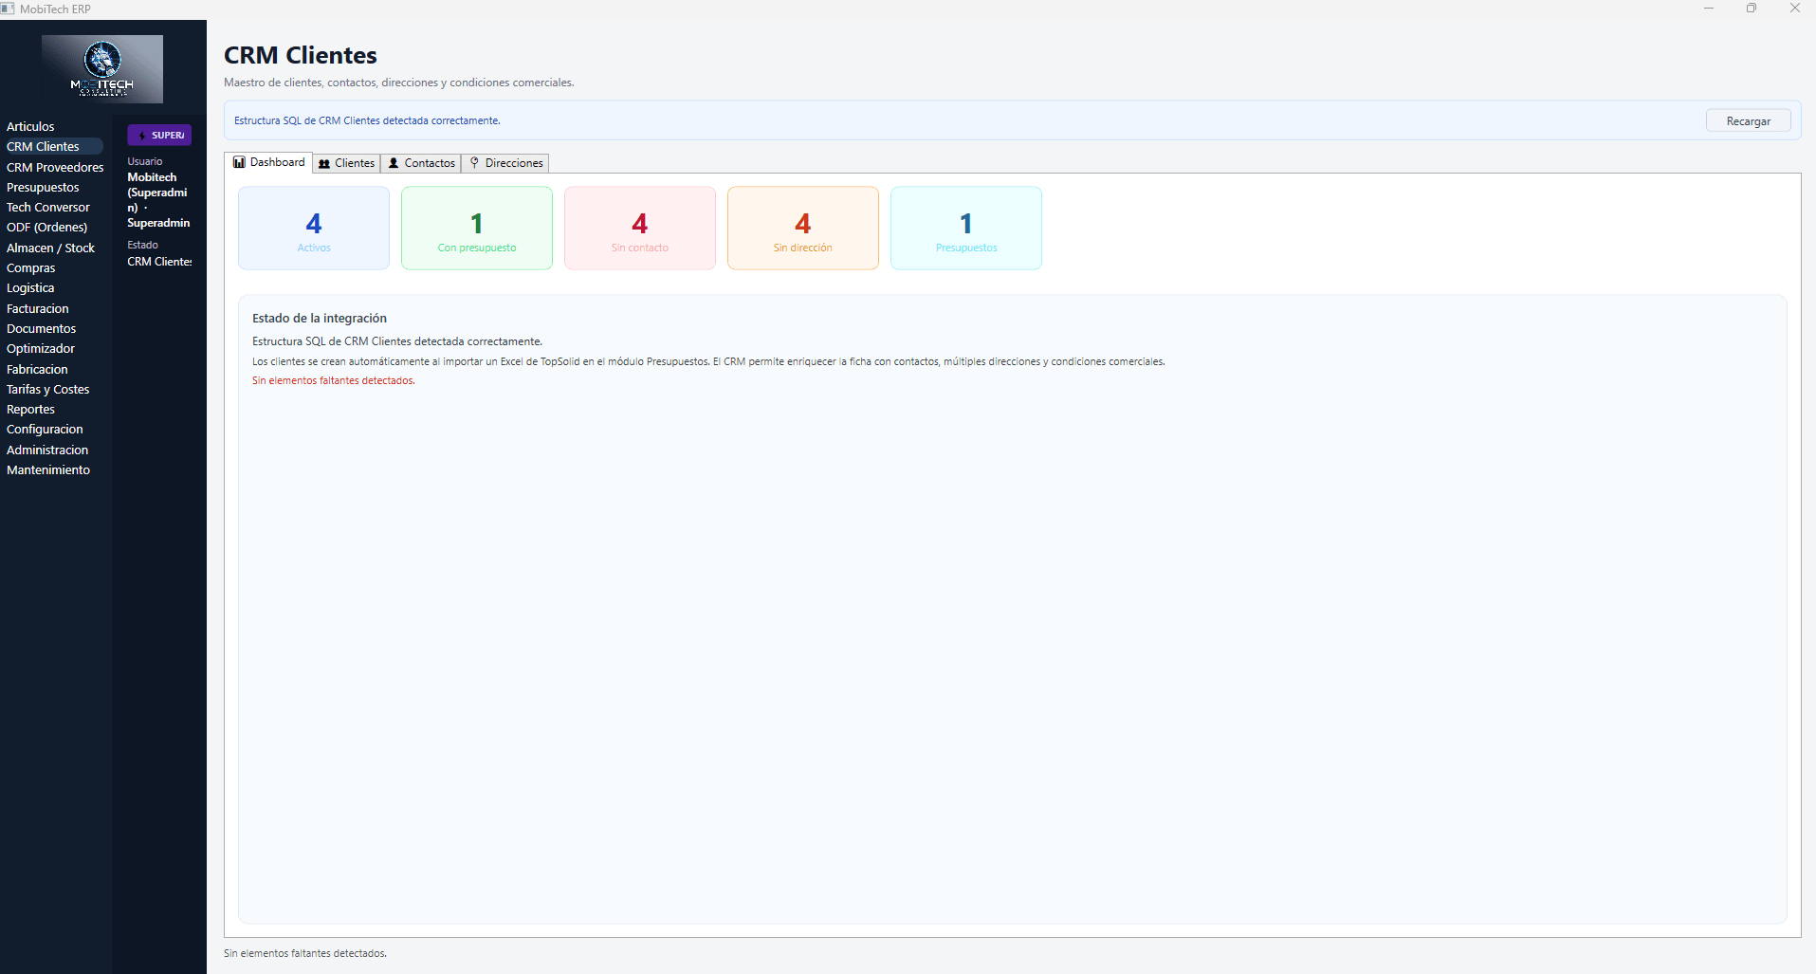Click the person icon on the Contactos tab

tap(393, 163)
